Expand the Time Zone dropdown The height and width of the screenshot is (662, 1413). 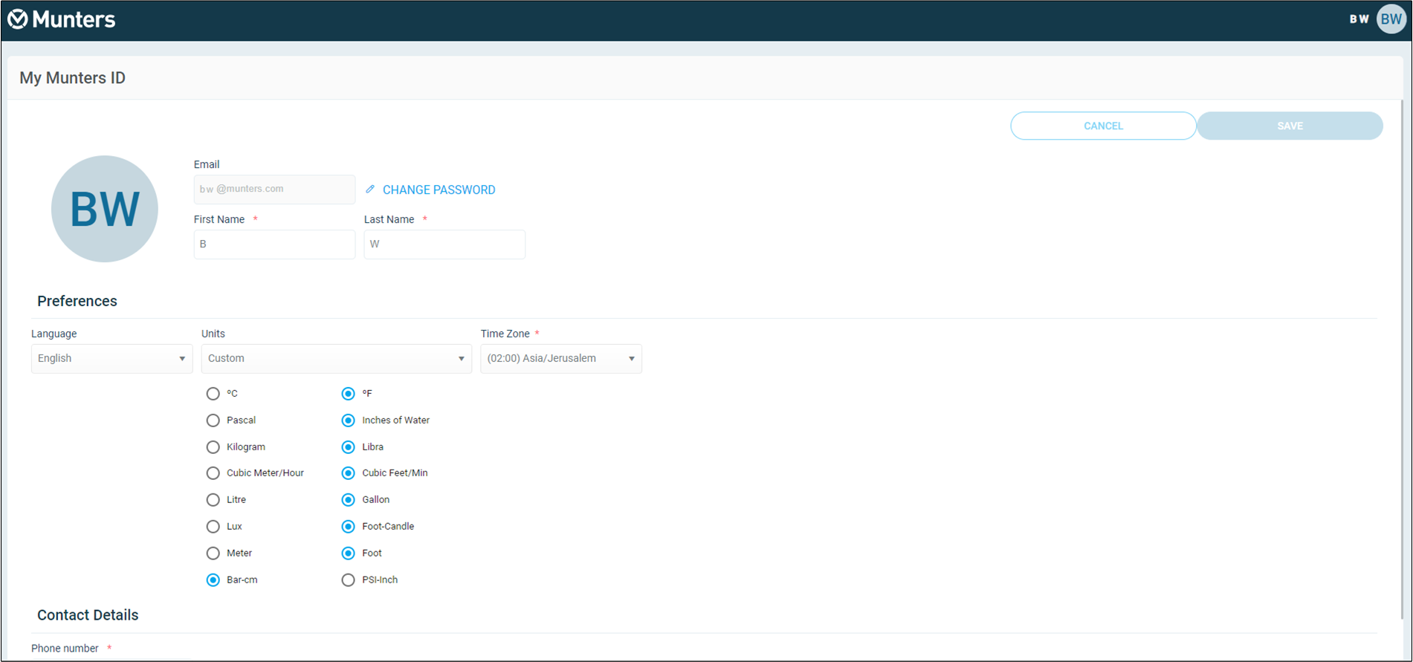560,359
